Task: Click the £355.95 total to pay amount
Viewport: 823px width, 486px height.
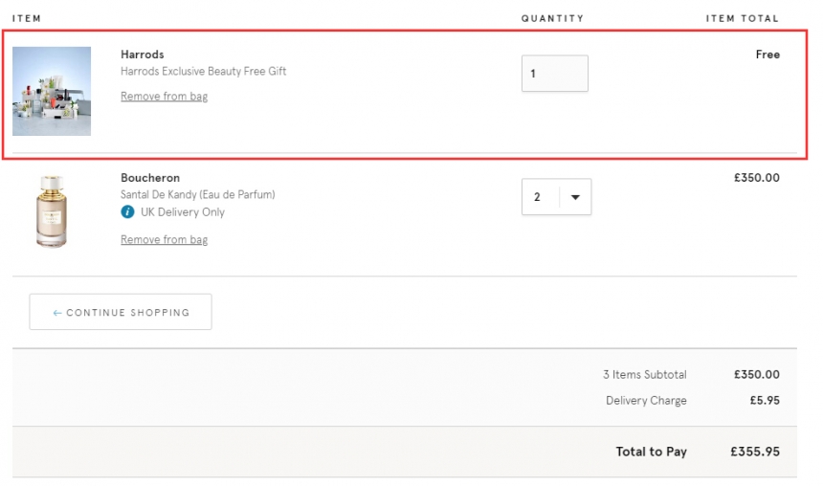Action: (754, 452)
